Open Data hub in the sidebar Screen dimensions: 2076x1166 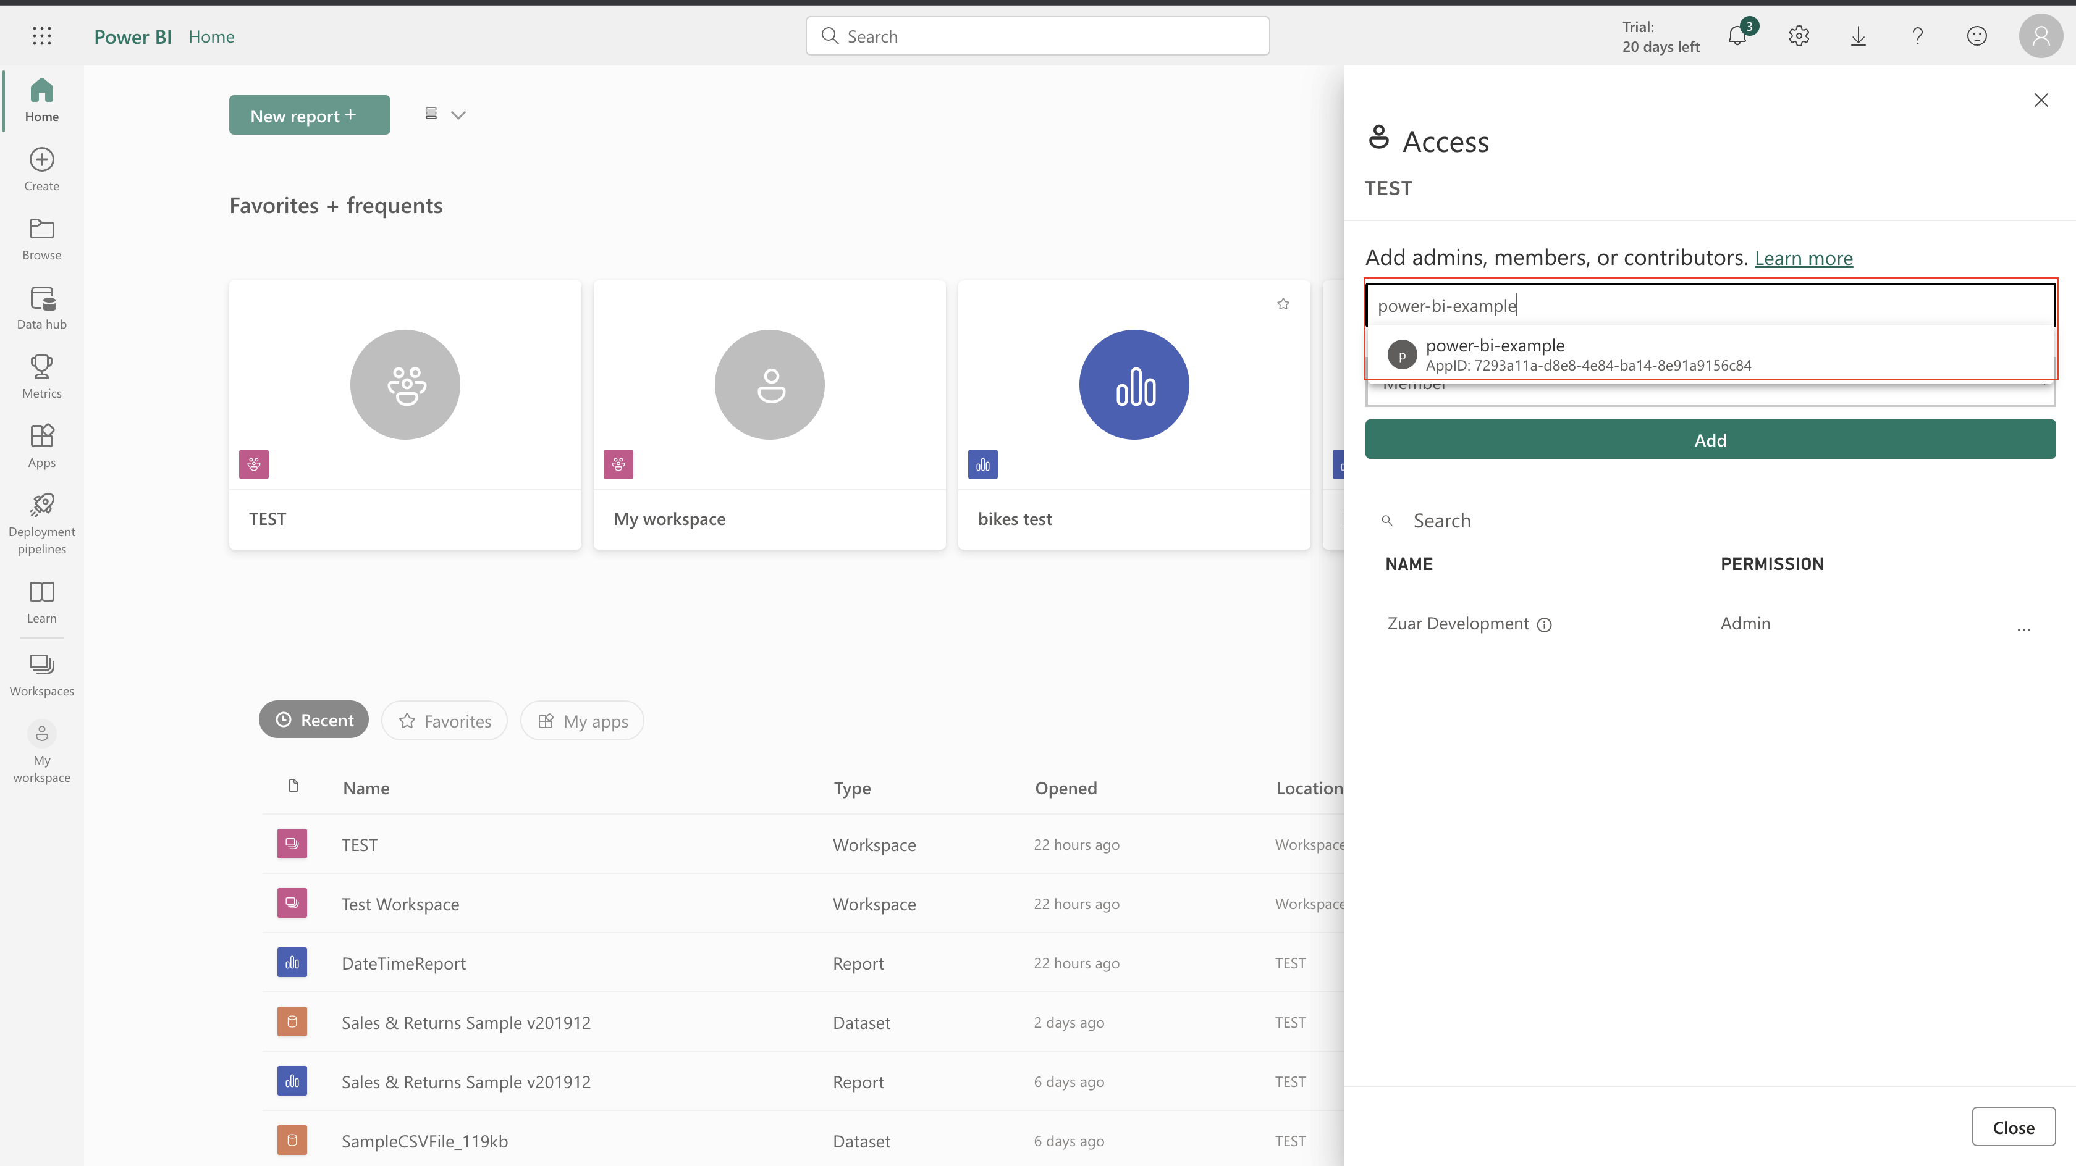pos(42,308)
